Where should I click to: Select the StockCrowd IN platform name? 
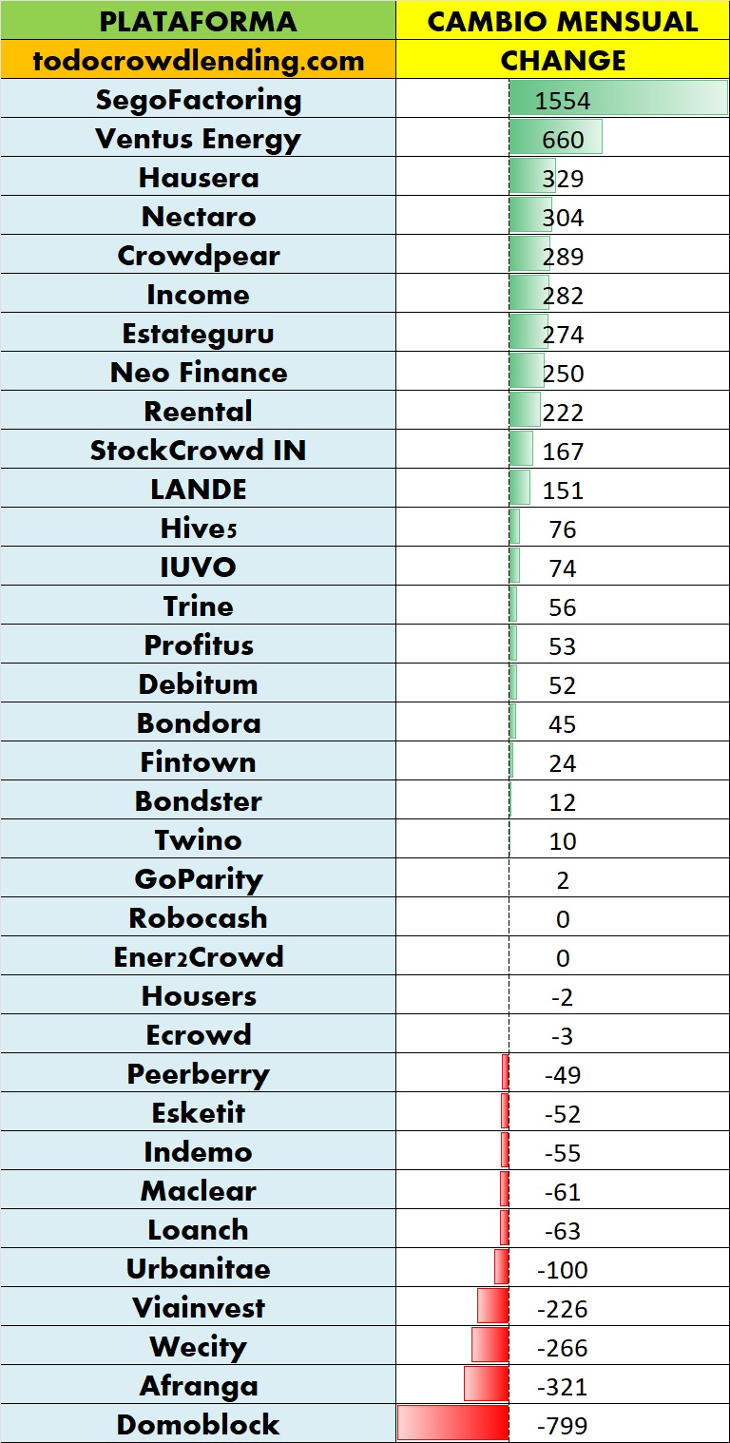[198, 451]
